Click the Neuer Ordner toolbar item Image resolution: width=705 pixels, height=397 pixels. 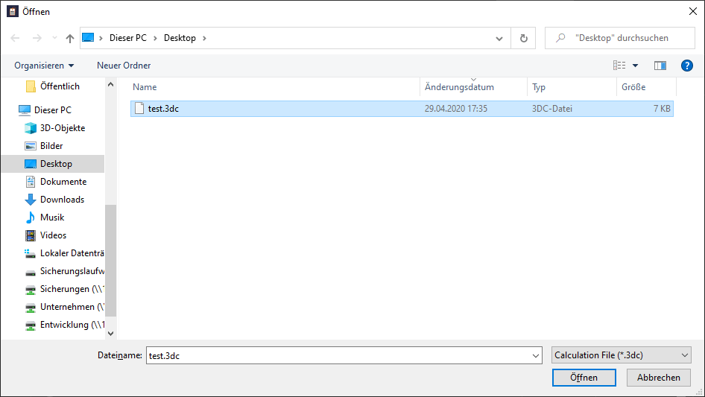coord(124,66)
